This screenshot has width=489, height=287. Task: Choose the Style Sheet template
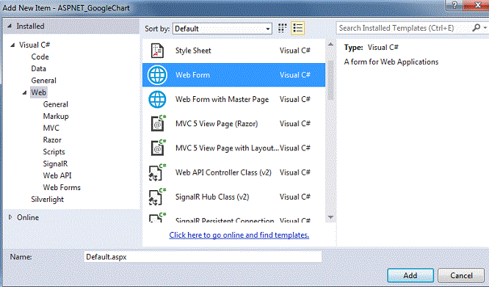[x=233, y=51]
